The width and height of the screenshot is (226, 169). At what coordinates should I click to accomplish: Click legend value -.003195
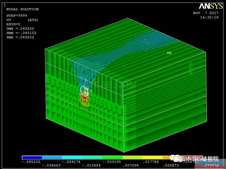[x=111, y=162]
